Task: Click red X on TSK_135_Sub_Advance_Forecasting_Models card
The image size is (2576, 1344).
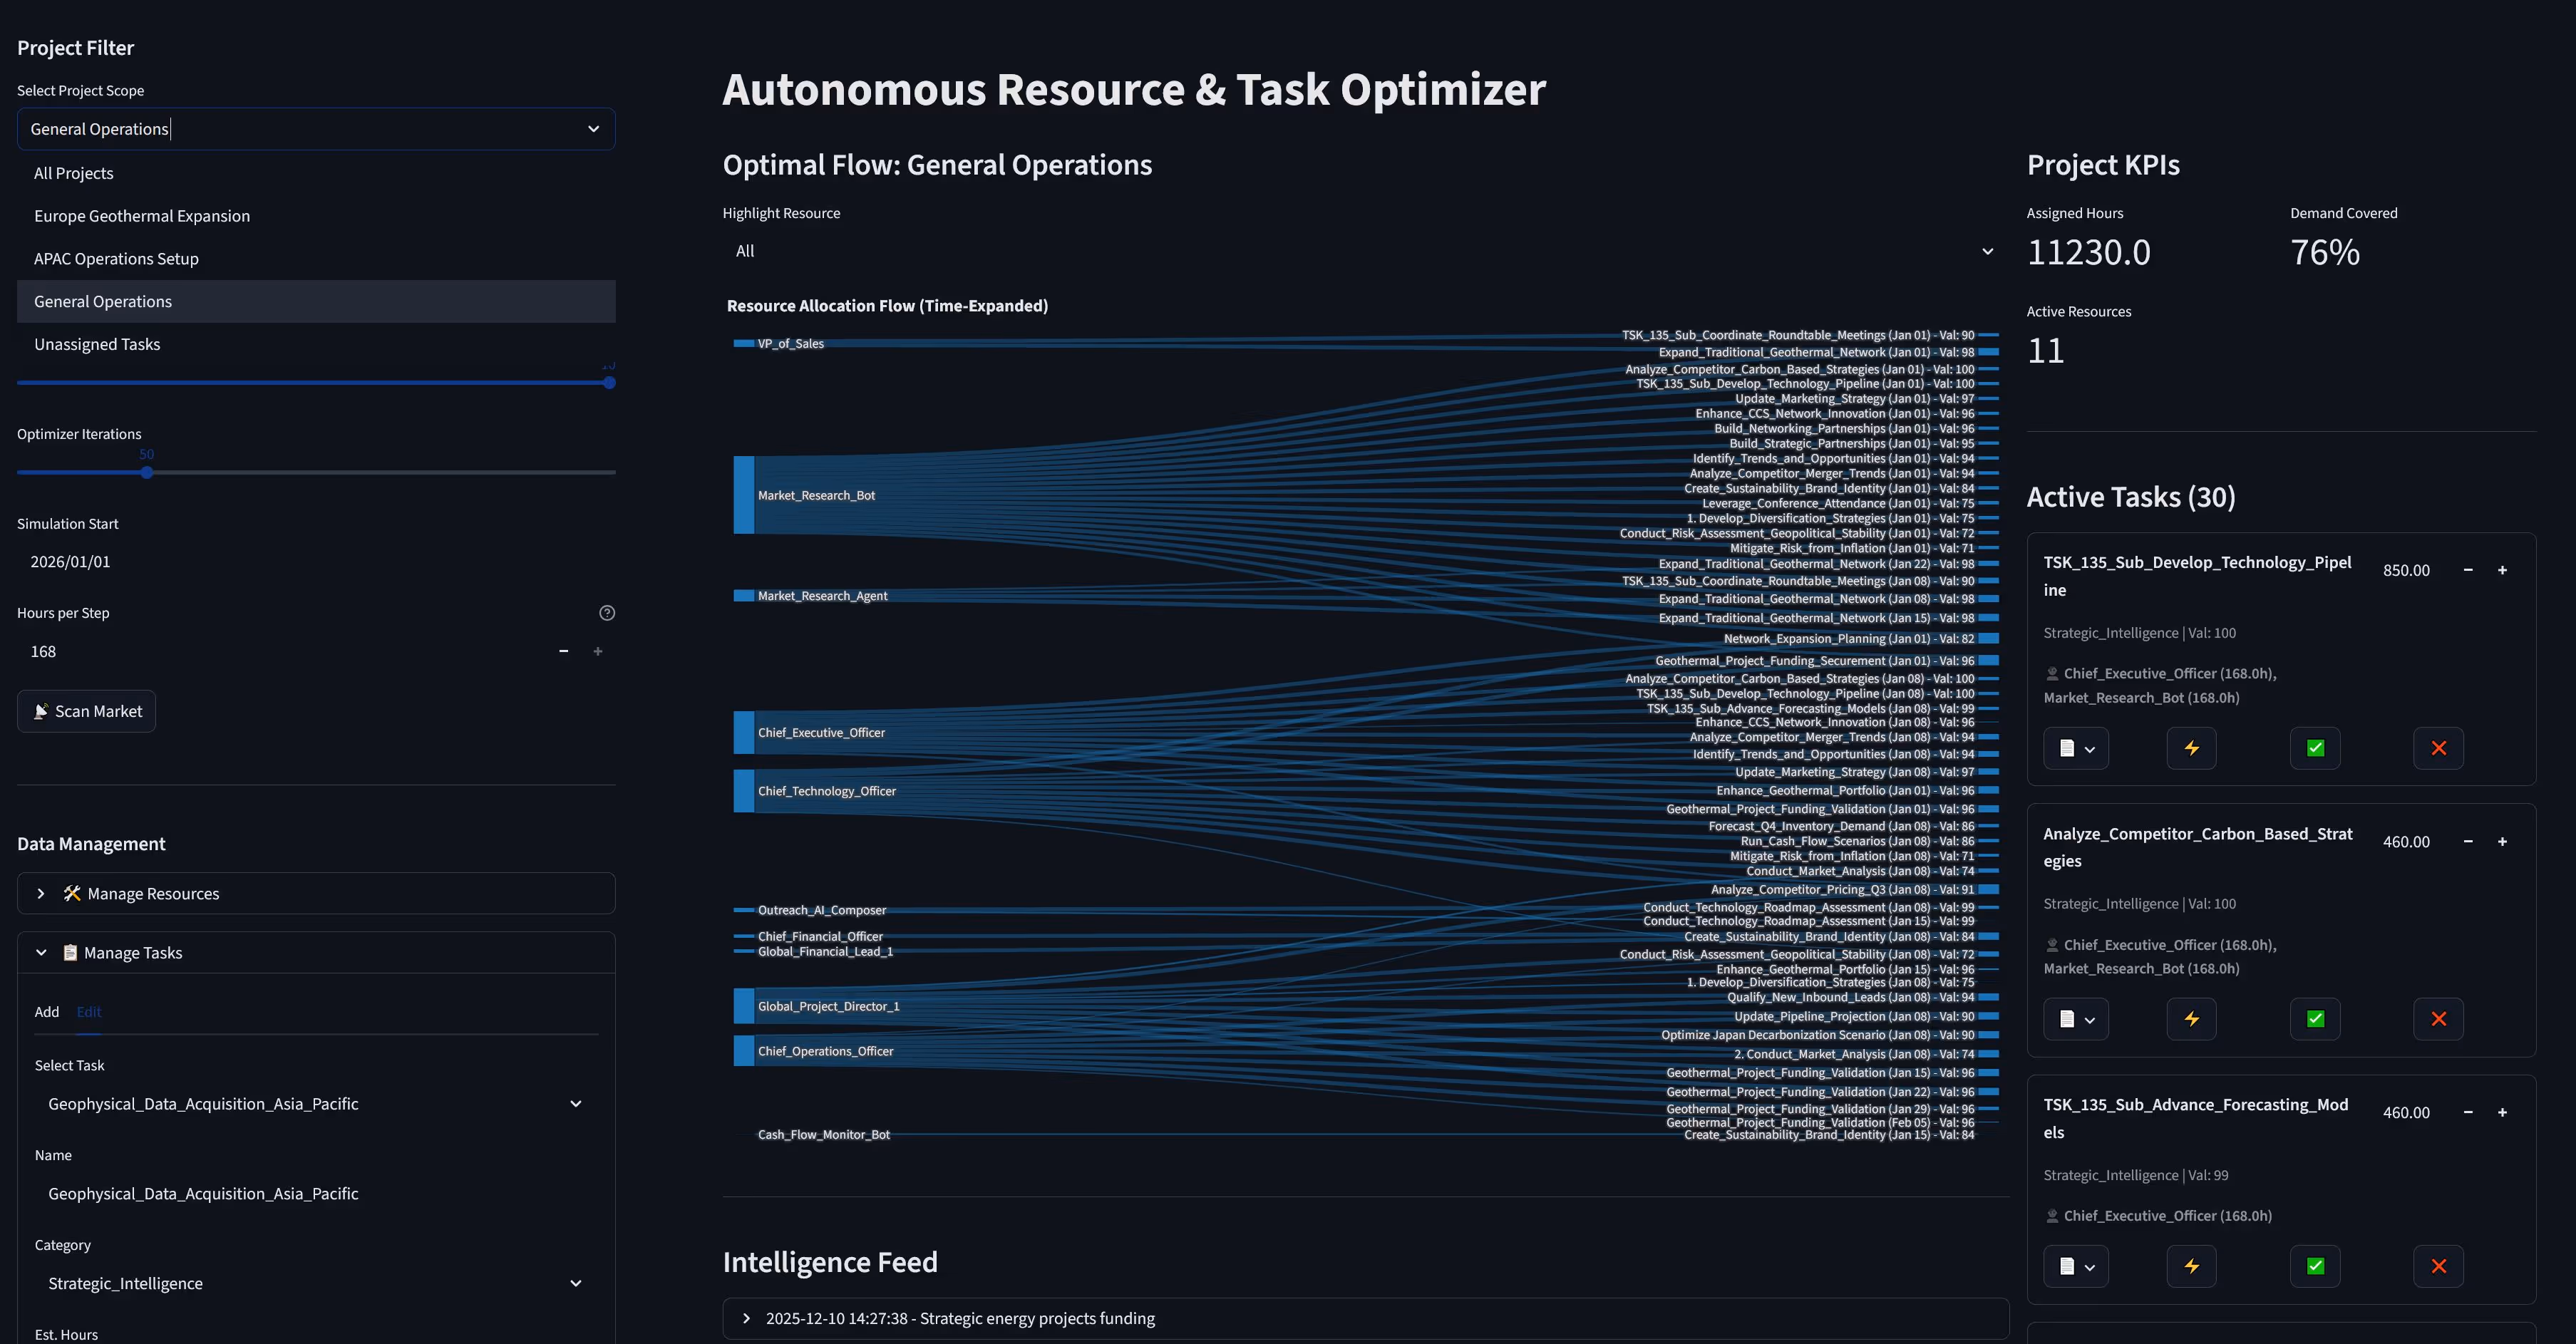Action: pyautogui.click(x=2438, y=1266)
